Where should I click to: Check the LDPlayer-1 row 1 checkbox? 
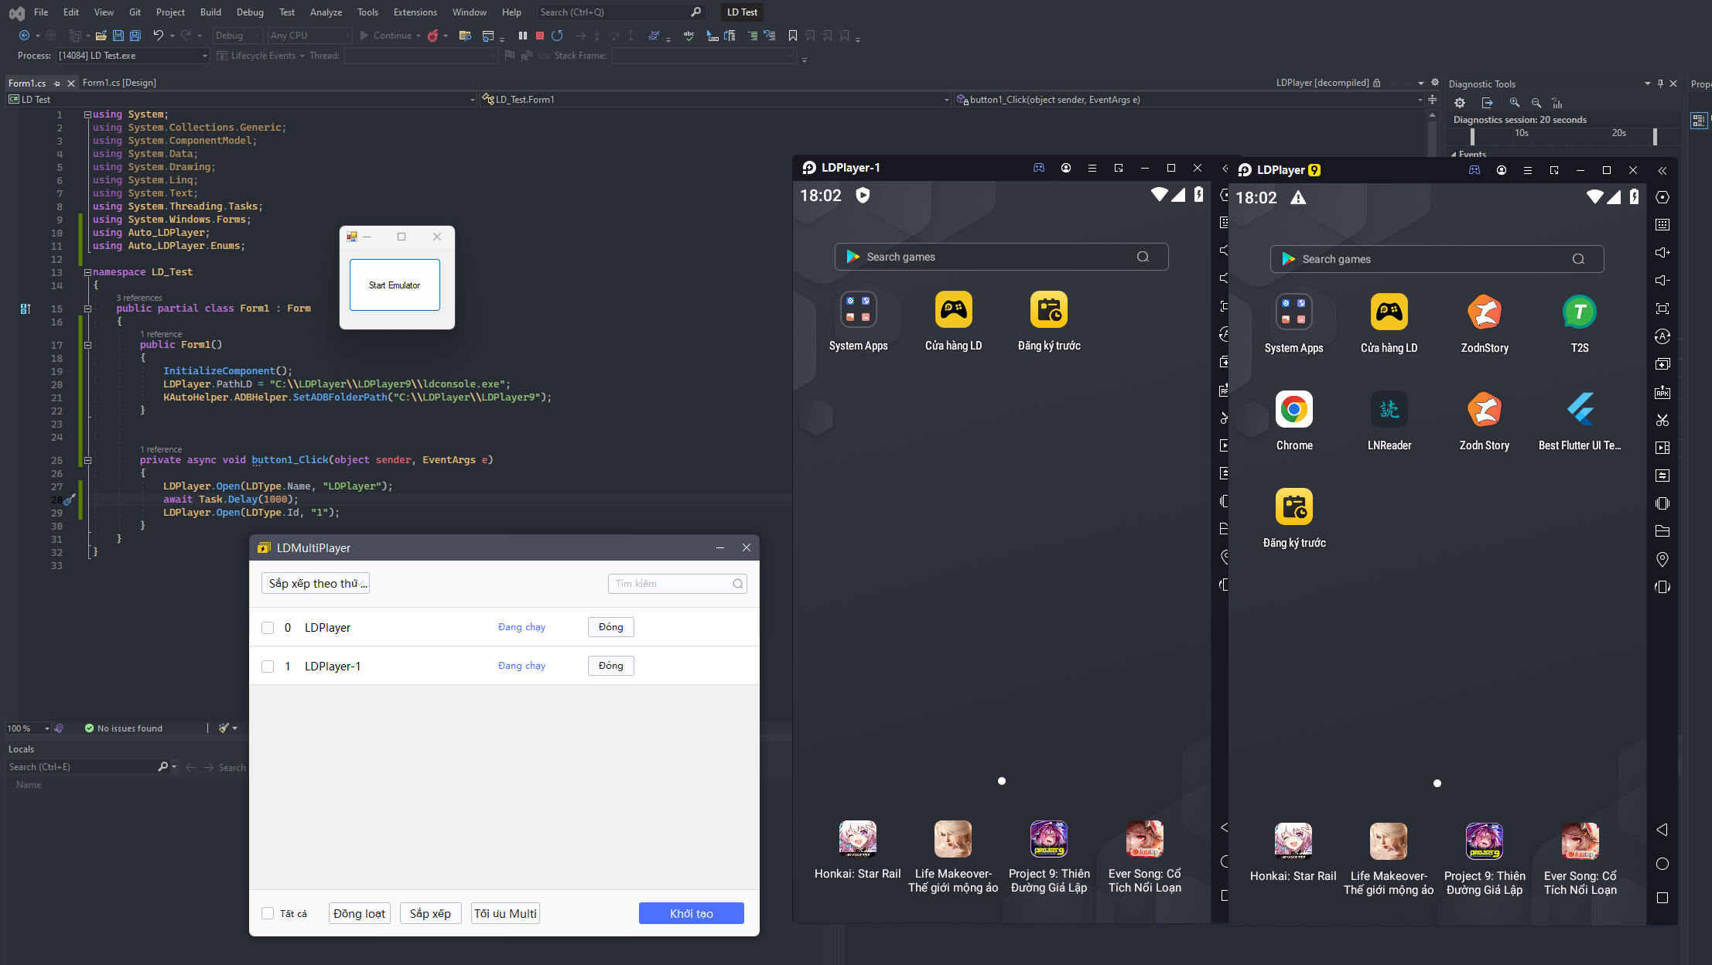267,665
